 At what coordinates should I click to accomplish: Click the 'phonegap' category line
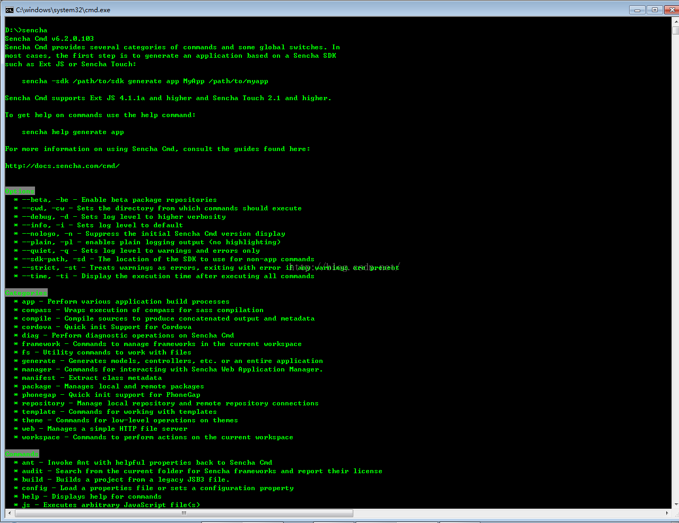[x=107, y=395]
